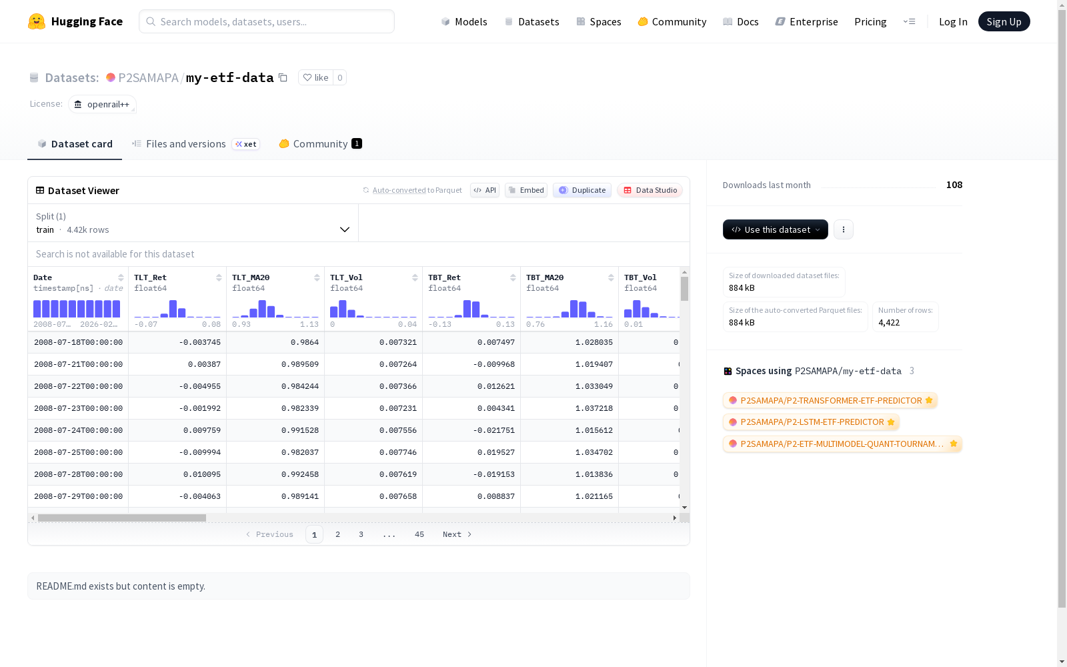This screenshot has height=667, width=1067.
Task: Open the Community menu in the navbar
Action: [x=672, y=21]
